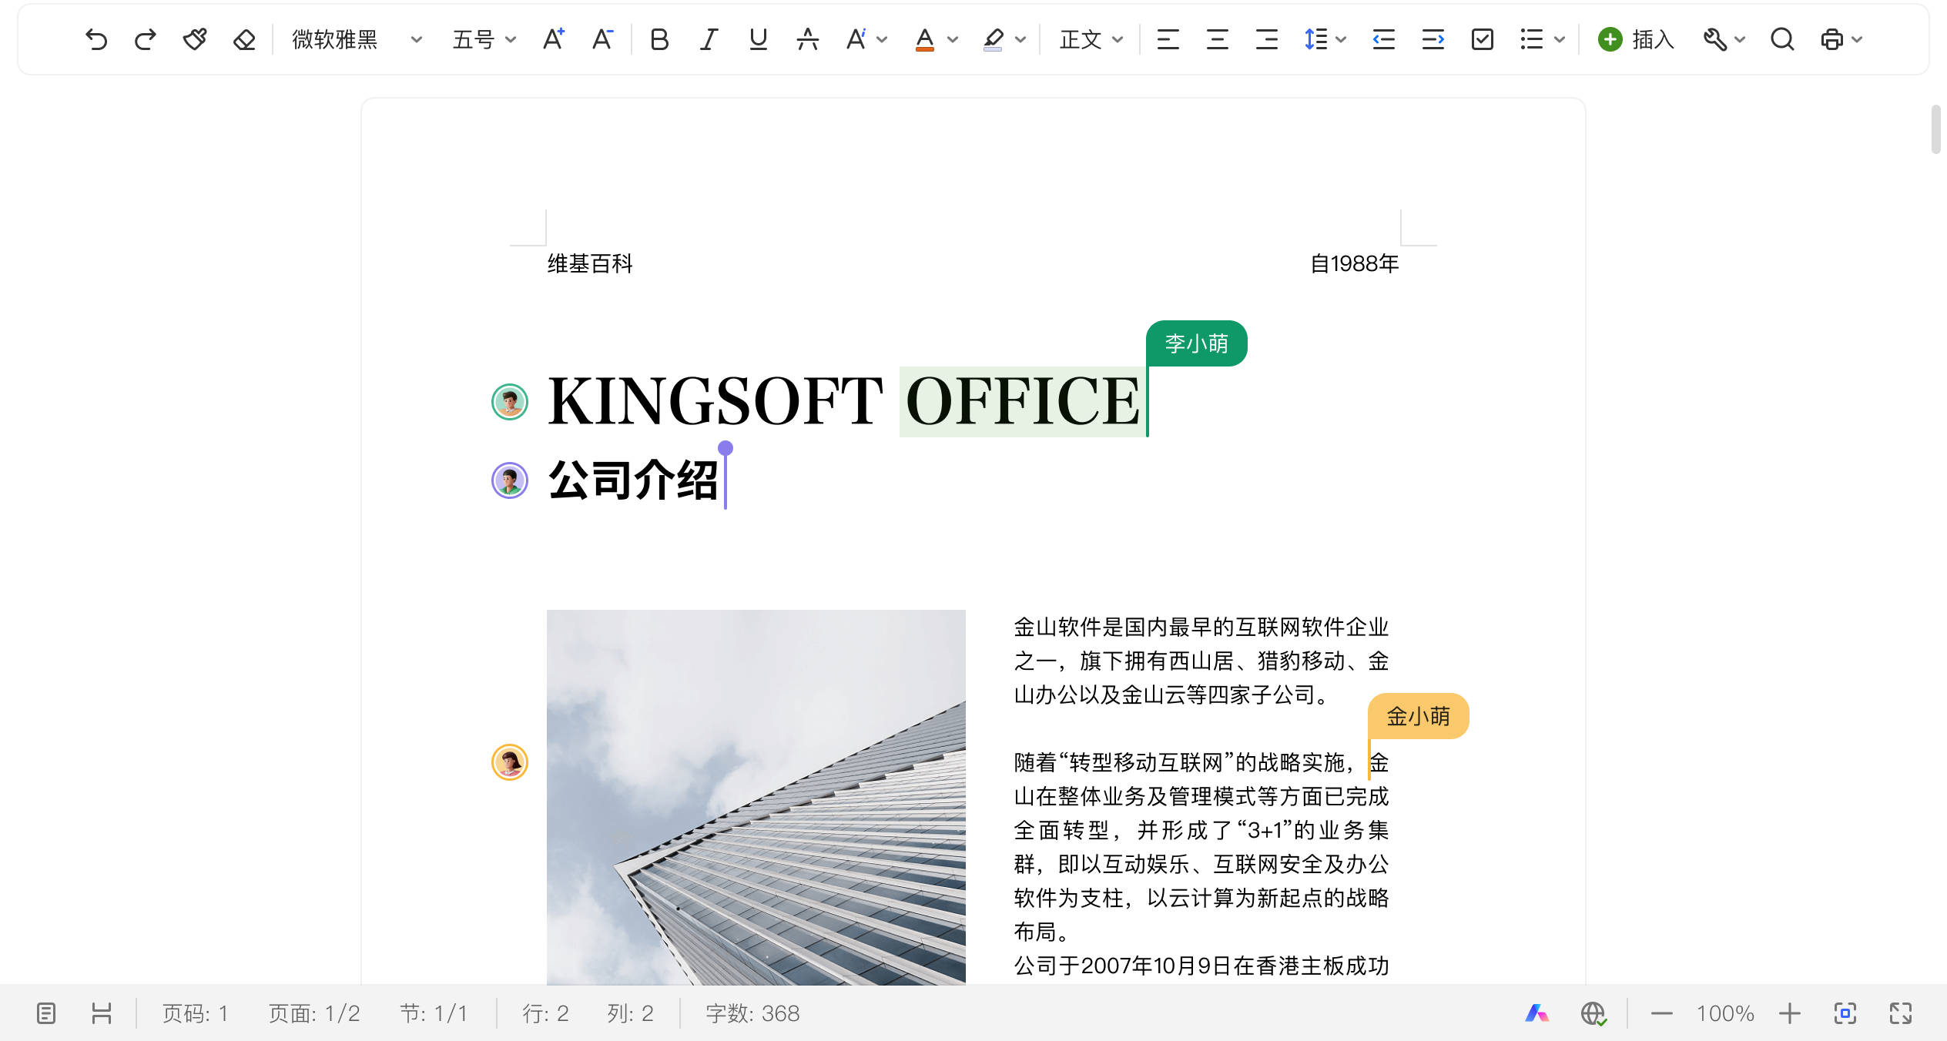Click the purple collaborator avatar beside 公司介绍
Image resolution: width=1947 pixels, height=1041 pixels.
[x=510, y=480]
